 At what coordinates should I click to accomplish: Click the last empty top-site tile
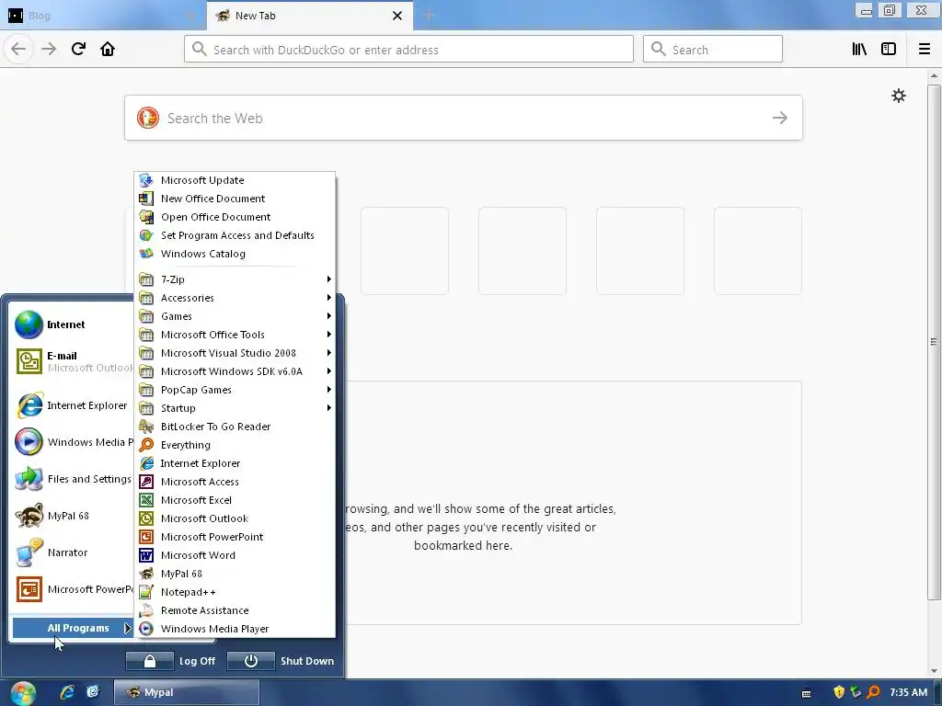click(x=758, y=251)
